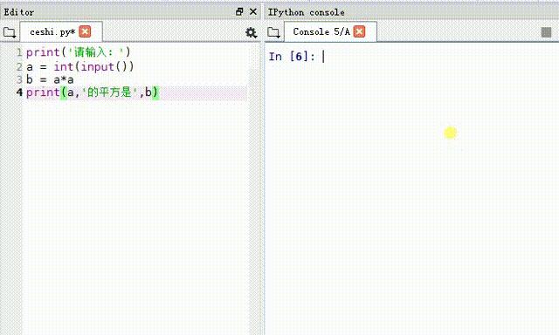The width and height of the screenshot is (559, 335).
Task: Open the Editor file browse tabs icon
Action: [10, 33]
